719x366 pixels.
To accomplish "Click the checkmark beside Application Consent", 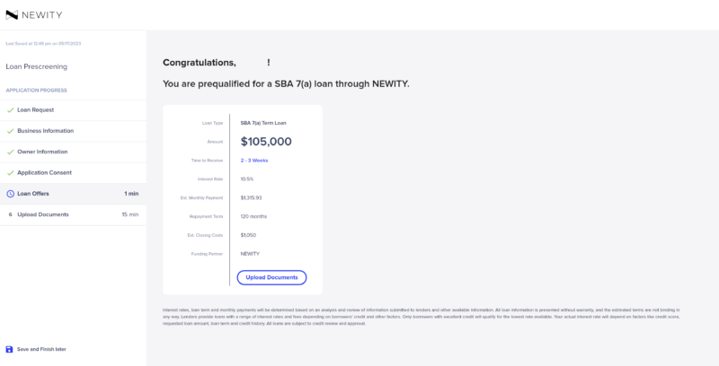I will tap(10, 173).
